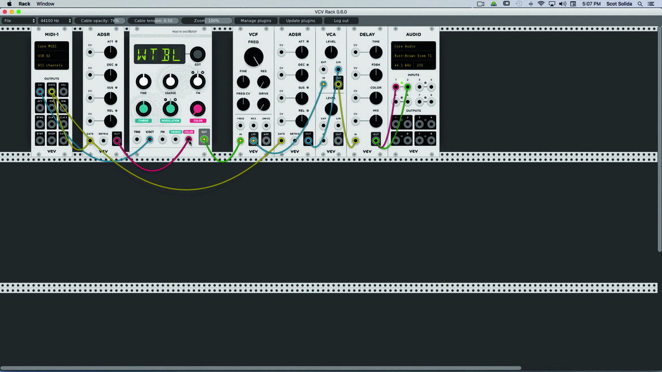
Task: Click the AFT output jack on MIDI-1
Action: 40,108
